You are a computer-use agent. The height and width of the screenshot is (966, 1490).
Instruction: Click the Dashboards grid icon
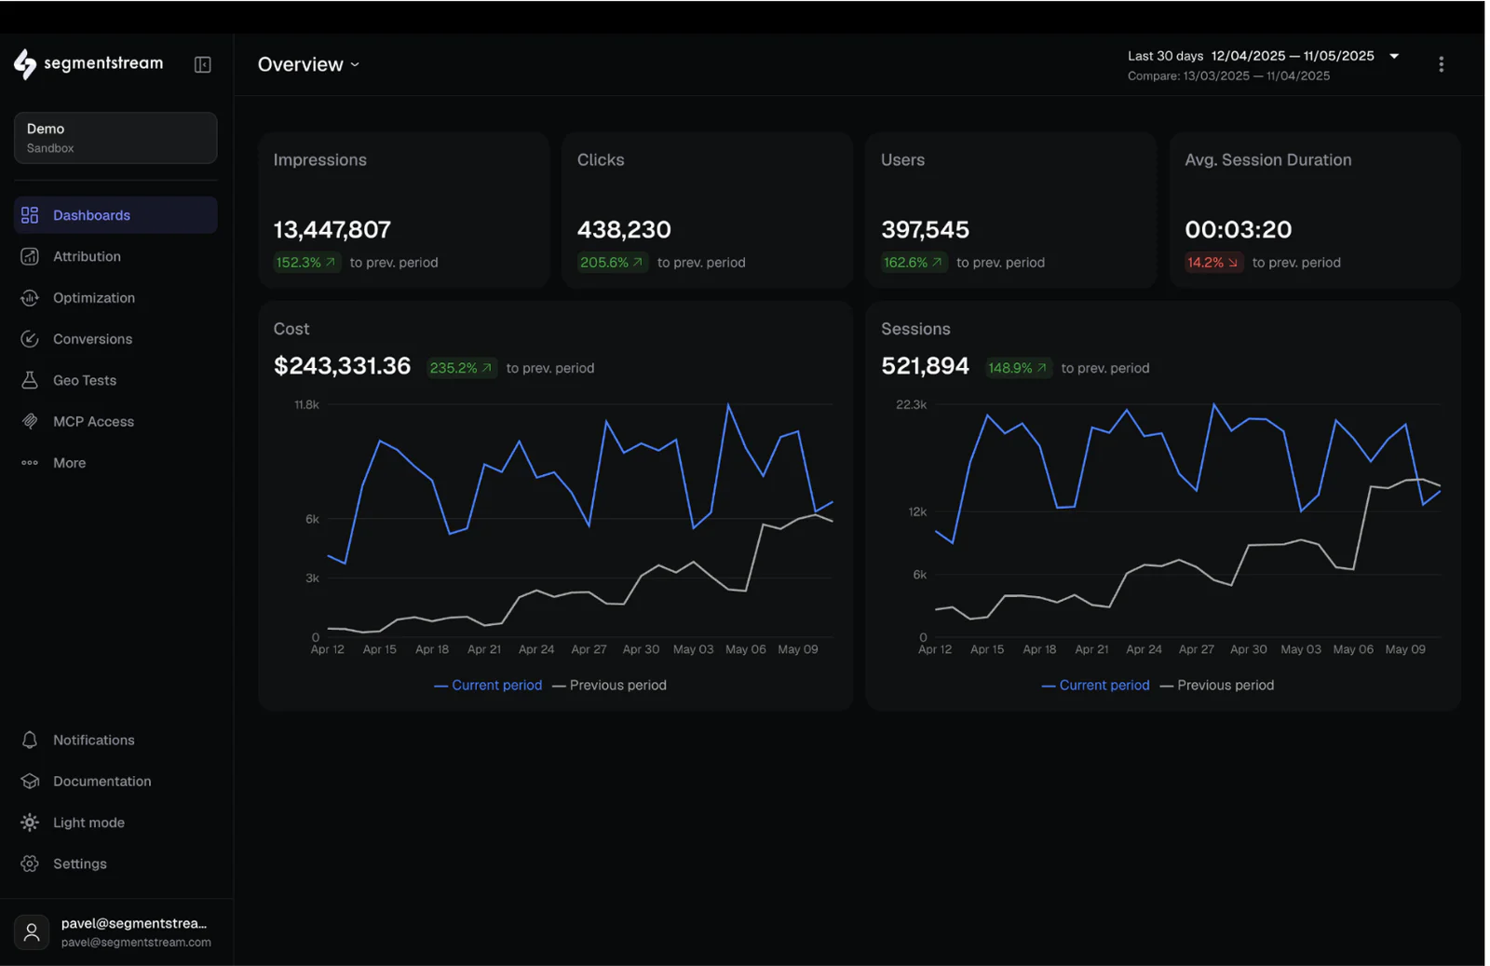(30, 215)
